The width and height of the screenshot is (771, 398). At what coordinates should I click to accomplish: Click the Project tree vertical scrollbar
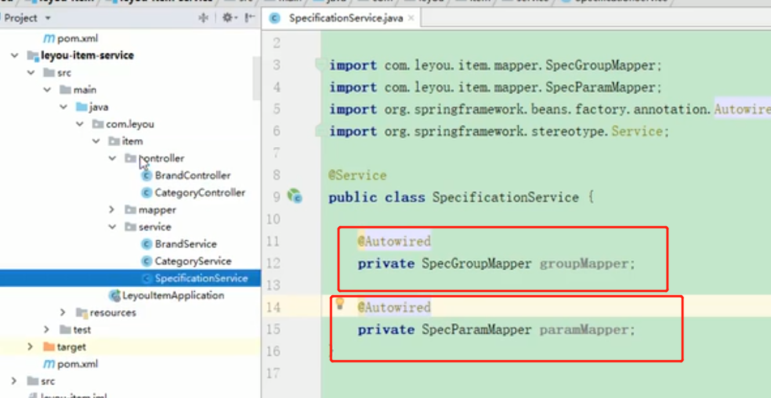[x=257, y=78]
